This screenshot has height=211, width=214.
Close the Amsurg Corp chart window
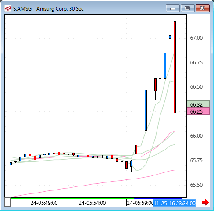click(203, 8)
